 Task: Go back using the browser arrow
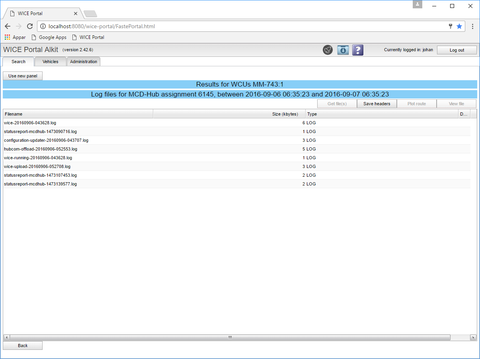(x=8, y=26)
